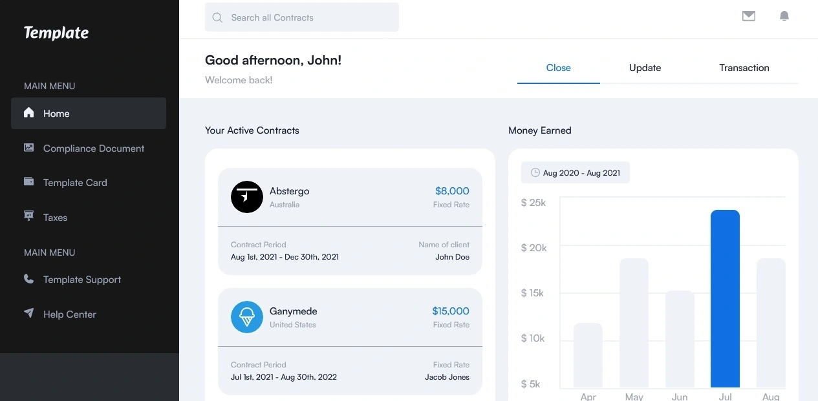818x401 pixels.
Task: Focus the Search all Contracts field
Action: [310, 18]
